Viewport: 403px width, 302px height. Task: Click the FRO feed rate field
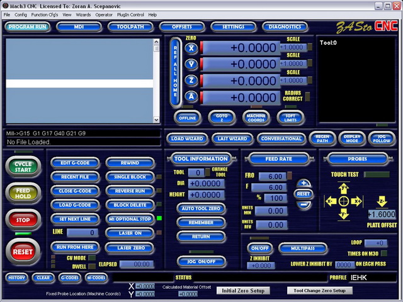click(x=273, y=176)
